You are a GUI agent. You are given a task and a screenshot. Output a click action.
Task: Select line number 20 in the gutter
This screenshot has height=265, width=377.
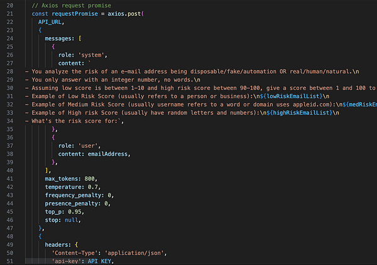pyautogui.click(x=10, y=5)
